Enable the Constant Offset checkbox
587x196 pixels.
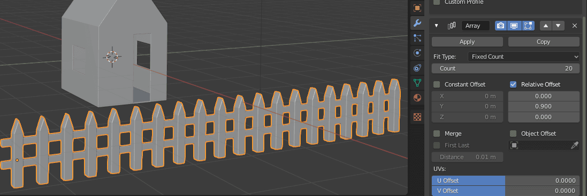437,84
